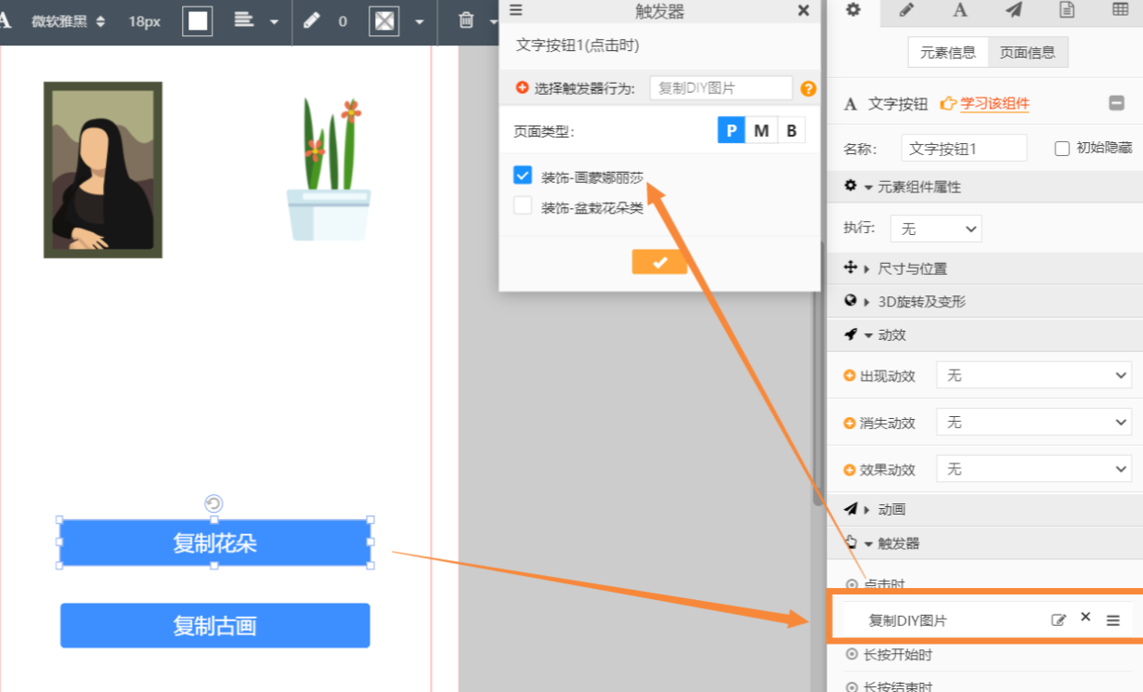Open the pencil tab in right panel

(x=906, y=10)
